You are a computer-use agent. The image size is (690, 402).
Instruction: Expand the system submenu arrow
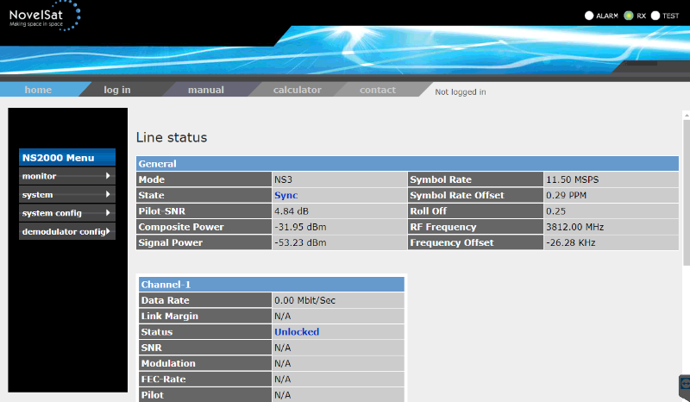click(108, 195)
